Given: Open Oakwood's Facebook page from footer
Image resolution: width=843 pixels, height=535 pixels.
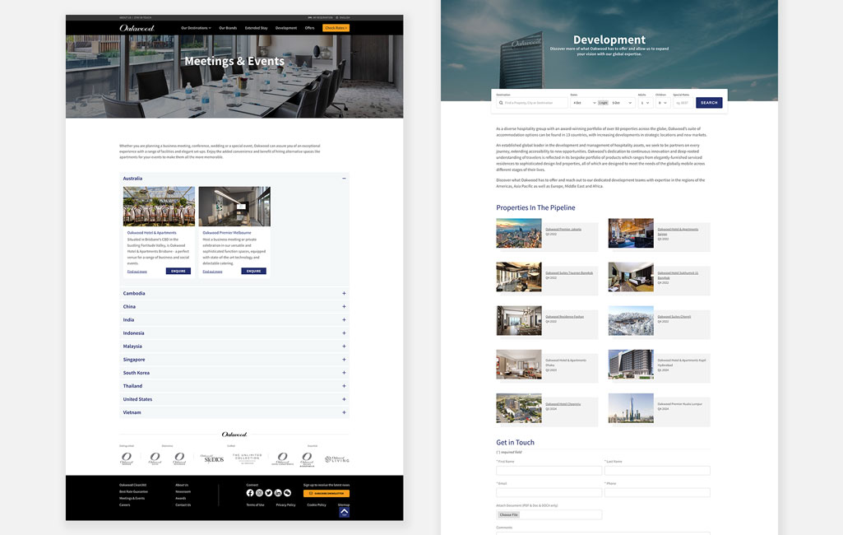Looking at the screenshot, I should point(250,492).
